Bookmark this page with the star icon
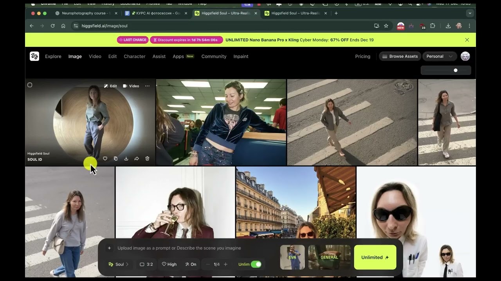The width and height of the screenshot is (501, 281). point(386,26)
